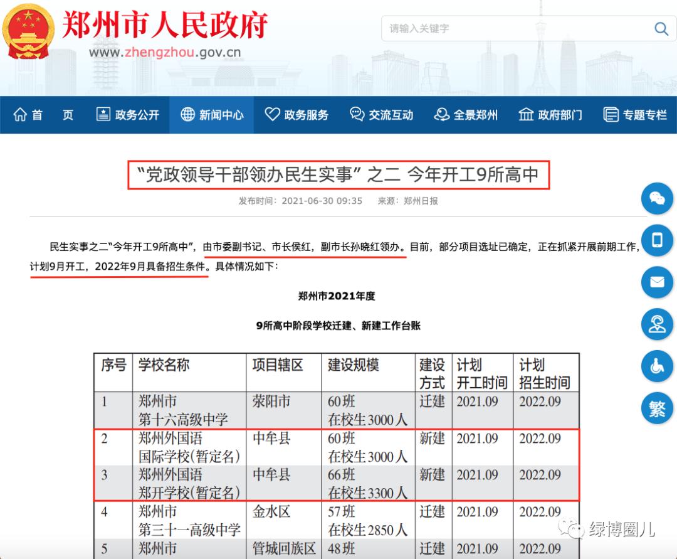Open the 交流互动 menu

(x=380, y=115)
